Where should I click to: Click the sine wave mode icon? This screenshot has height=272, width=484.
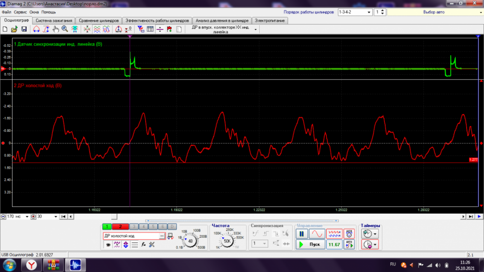(x=318, y=234)
